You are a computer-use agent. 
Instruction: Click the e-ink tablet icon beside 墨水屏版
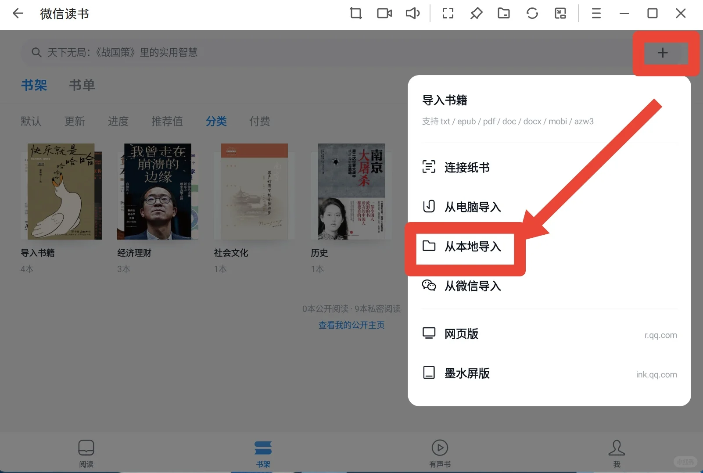[x=429, y=373]
